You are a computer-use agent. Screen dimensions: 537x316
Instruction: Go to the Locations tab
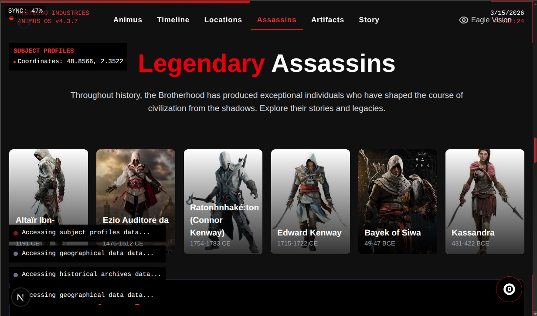pyautogui.click(x=223, y=20)
